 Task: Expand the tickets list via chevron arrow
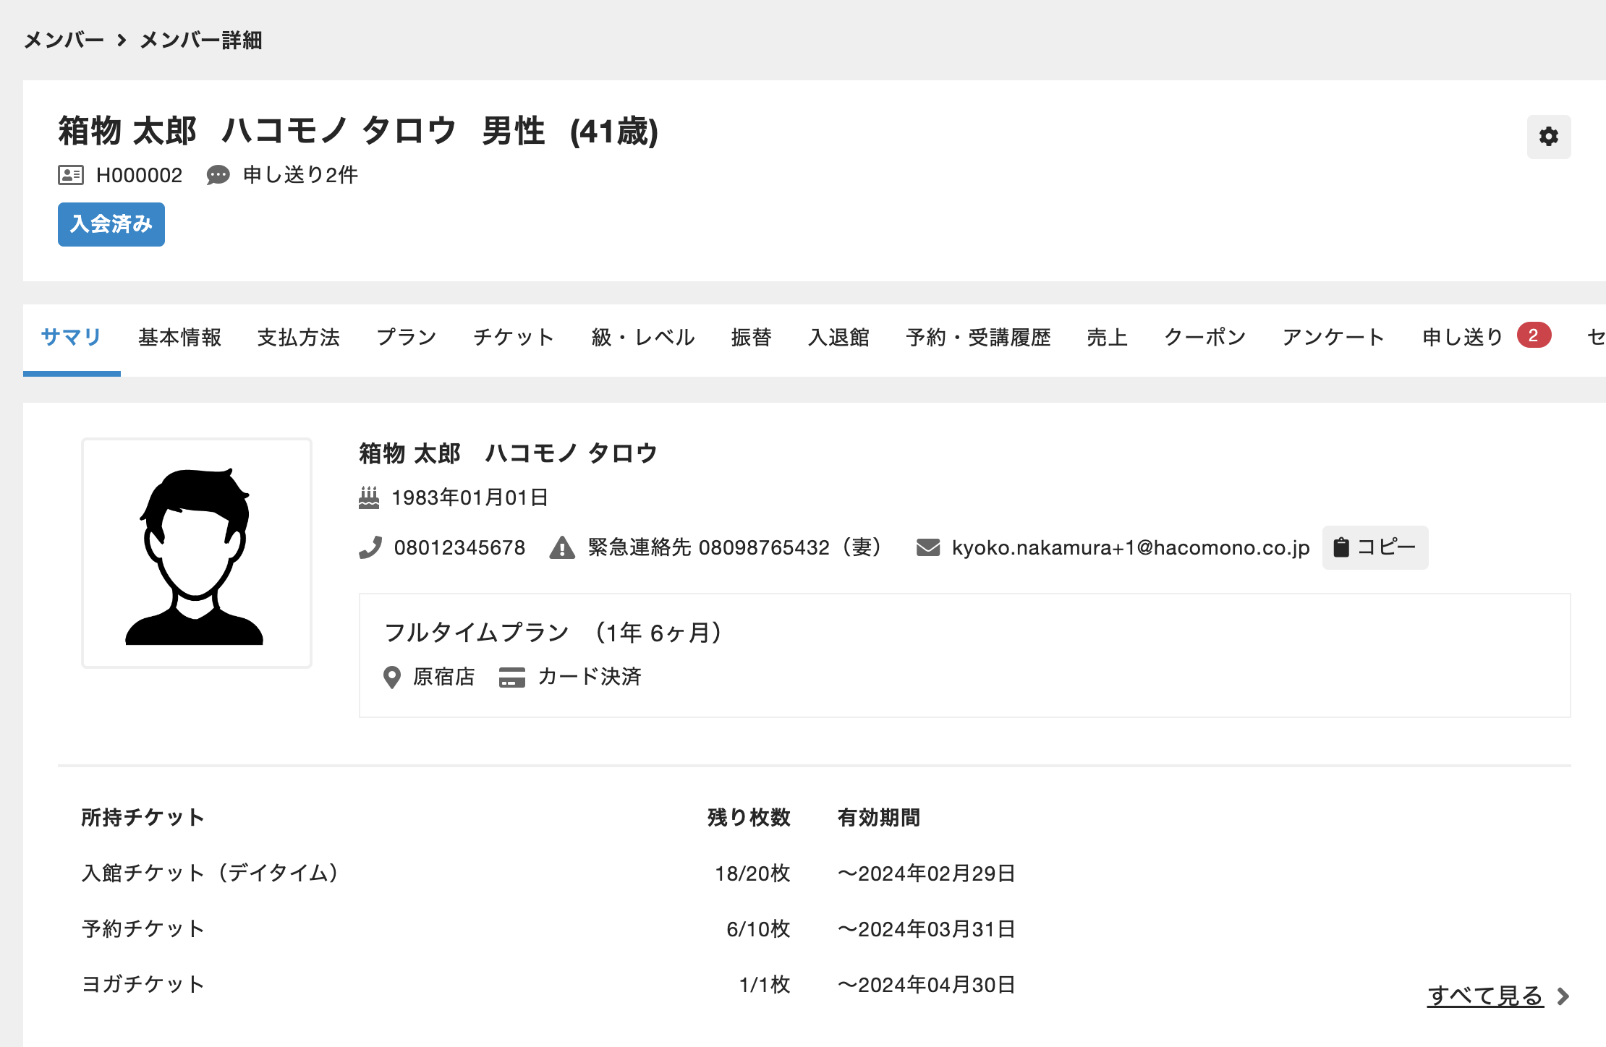click(1563, 996)
